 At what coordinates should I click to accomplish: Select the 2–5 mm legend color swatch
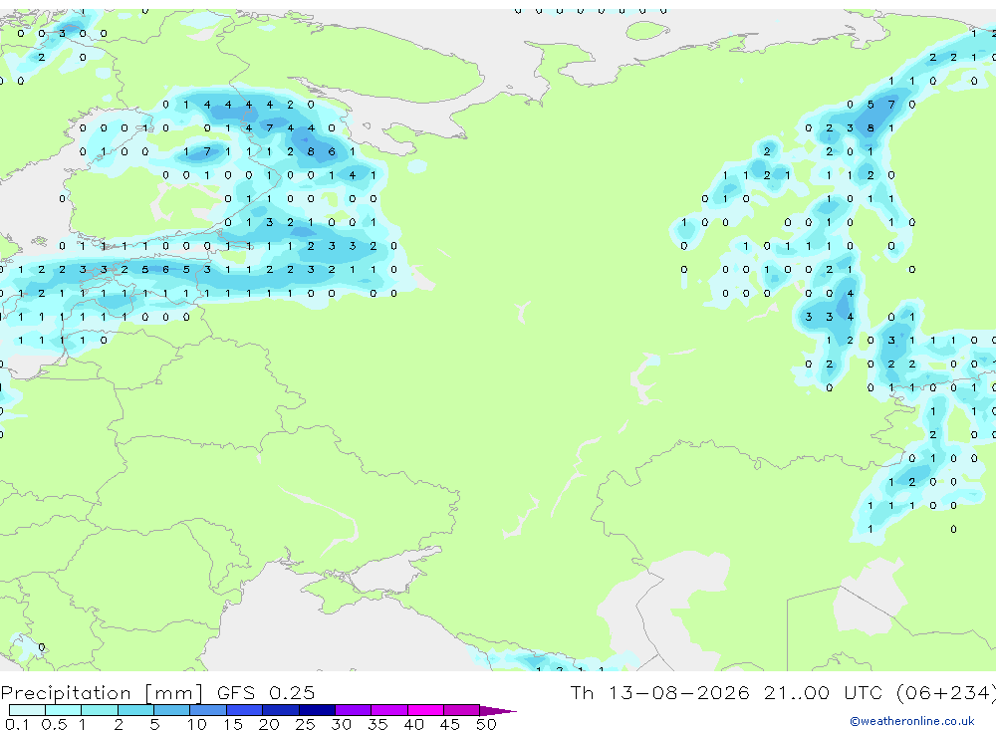pyautogui.click(x=135, y=710)
